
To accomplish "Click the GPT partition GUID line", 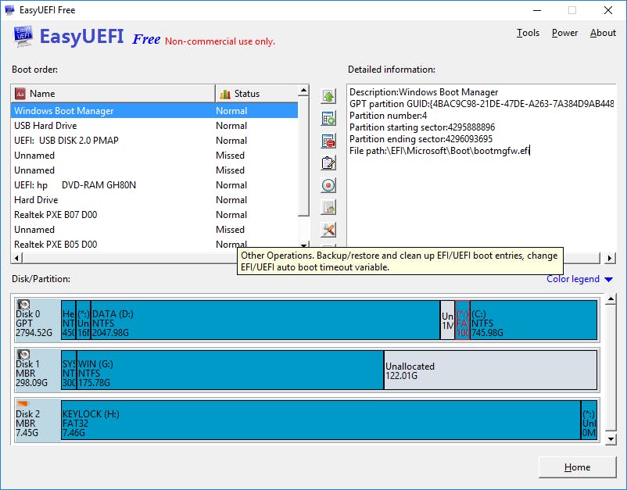I will pos(482,104).
